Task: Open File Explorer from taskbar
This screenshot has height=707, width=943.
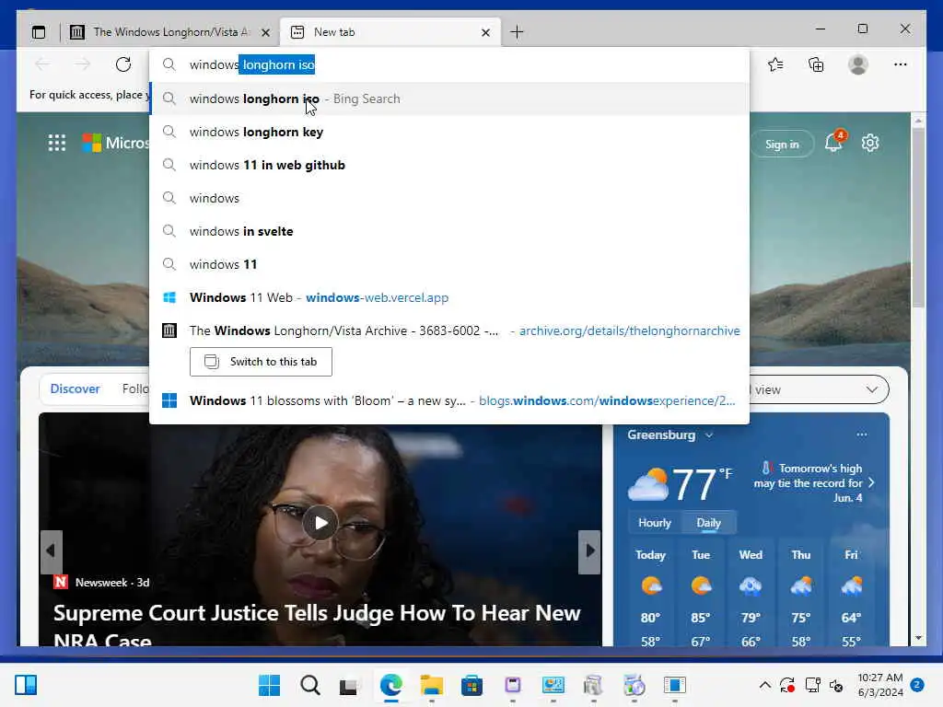Action: pos(431,685)
